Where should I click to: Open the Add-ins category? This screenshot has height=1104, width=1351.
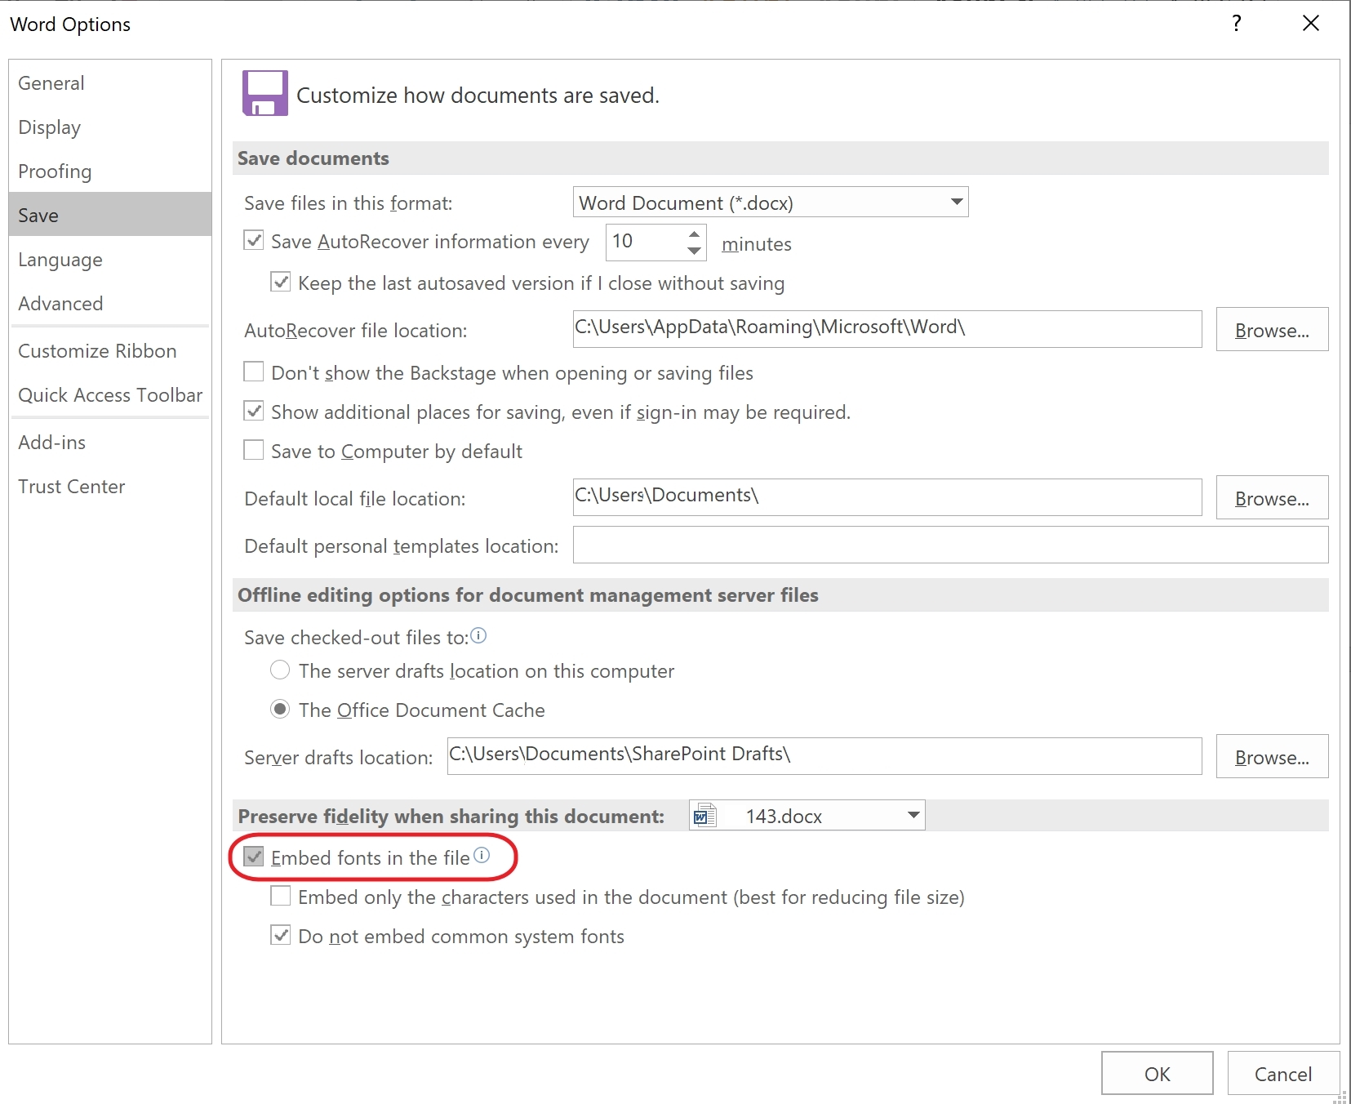coord(110,443)
